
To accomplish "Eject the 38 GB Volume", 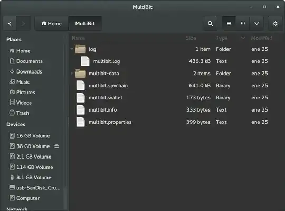I will (x=56, y=146).
